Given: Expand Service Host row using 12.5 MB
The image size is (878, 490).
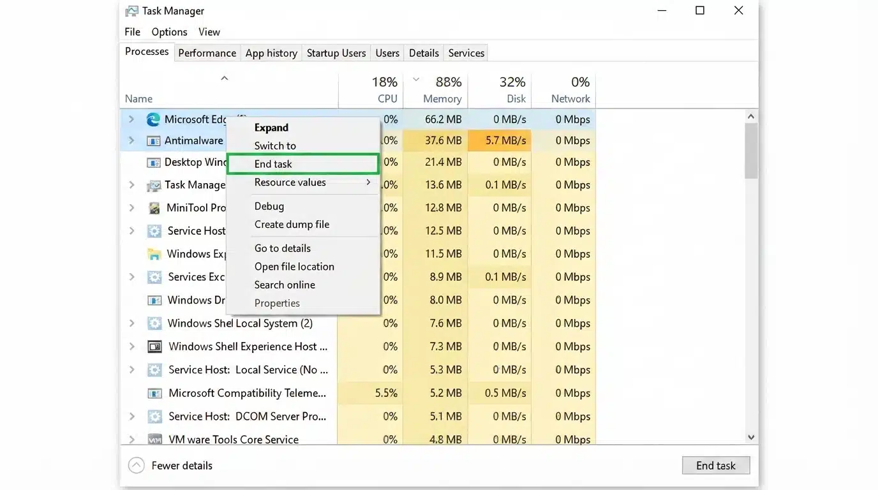Looking at the screenshot, I should click(131, 231).
